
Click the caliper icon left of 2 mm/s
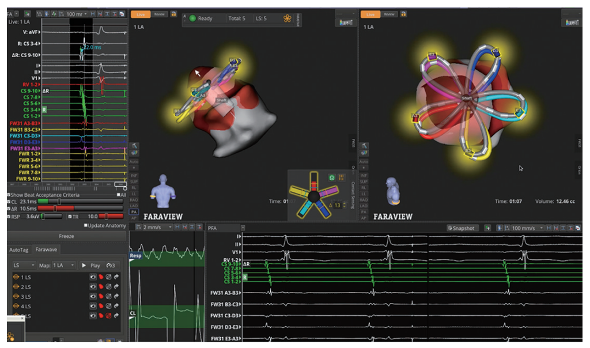[138, 227]
